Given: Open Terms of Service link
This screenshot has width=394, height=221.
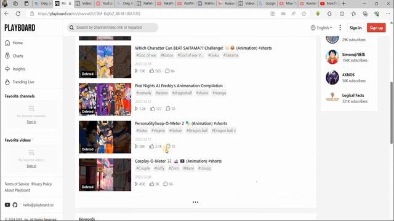Looking at the screenshot, I should click(x=17, y=184).
